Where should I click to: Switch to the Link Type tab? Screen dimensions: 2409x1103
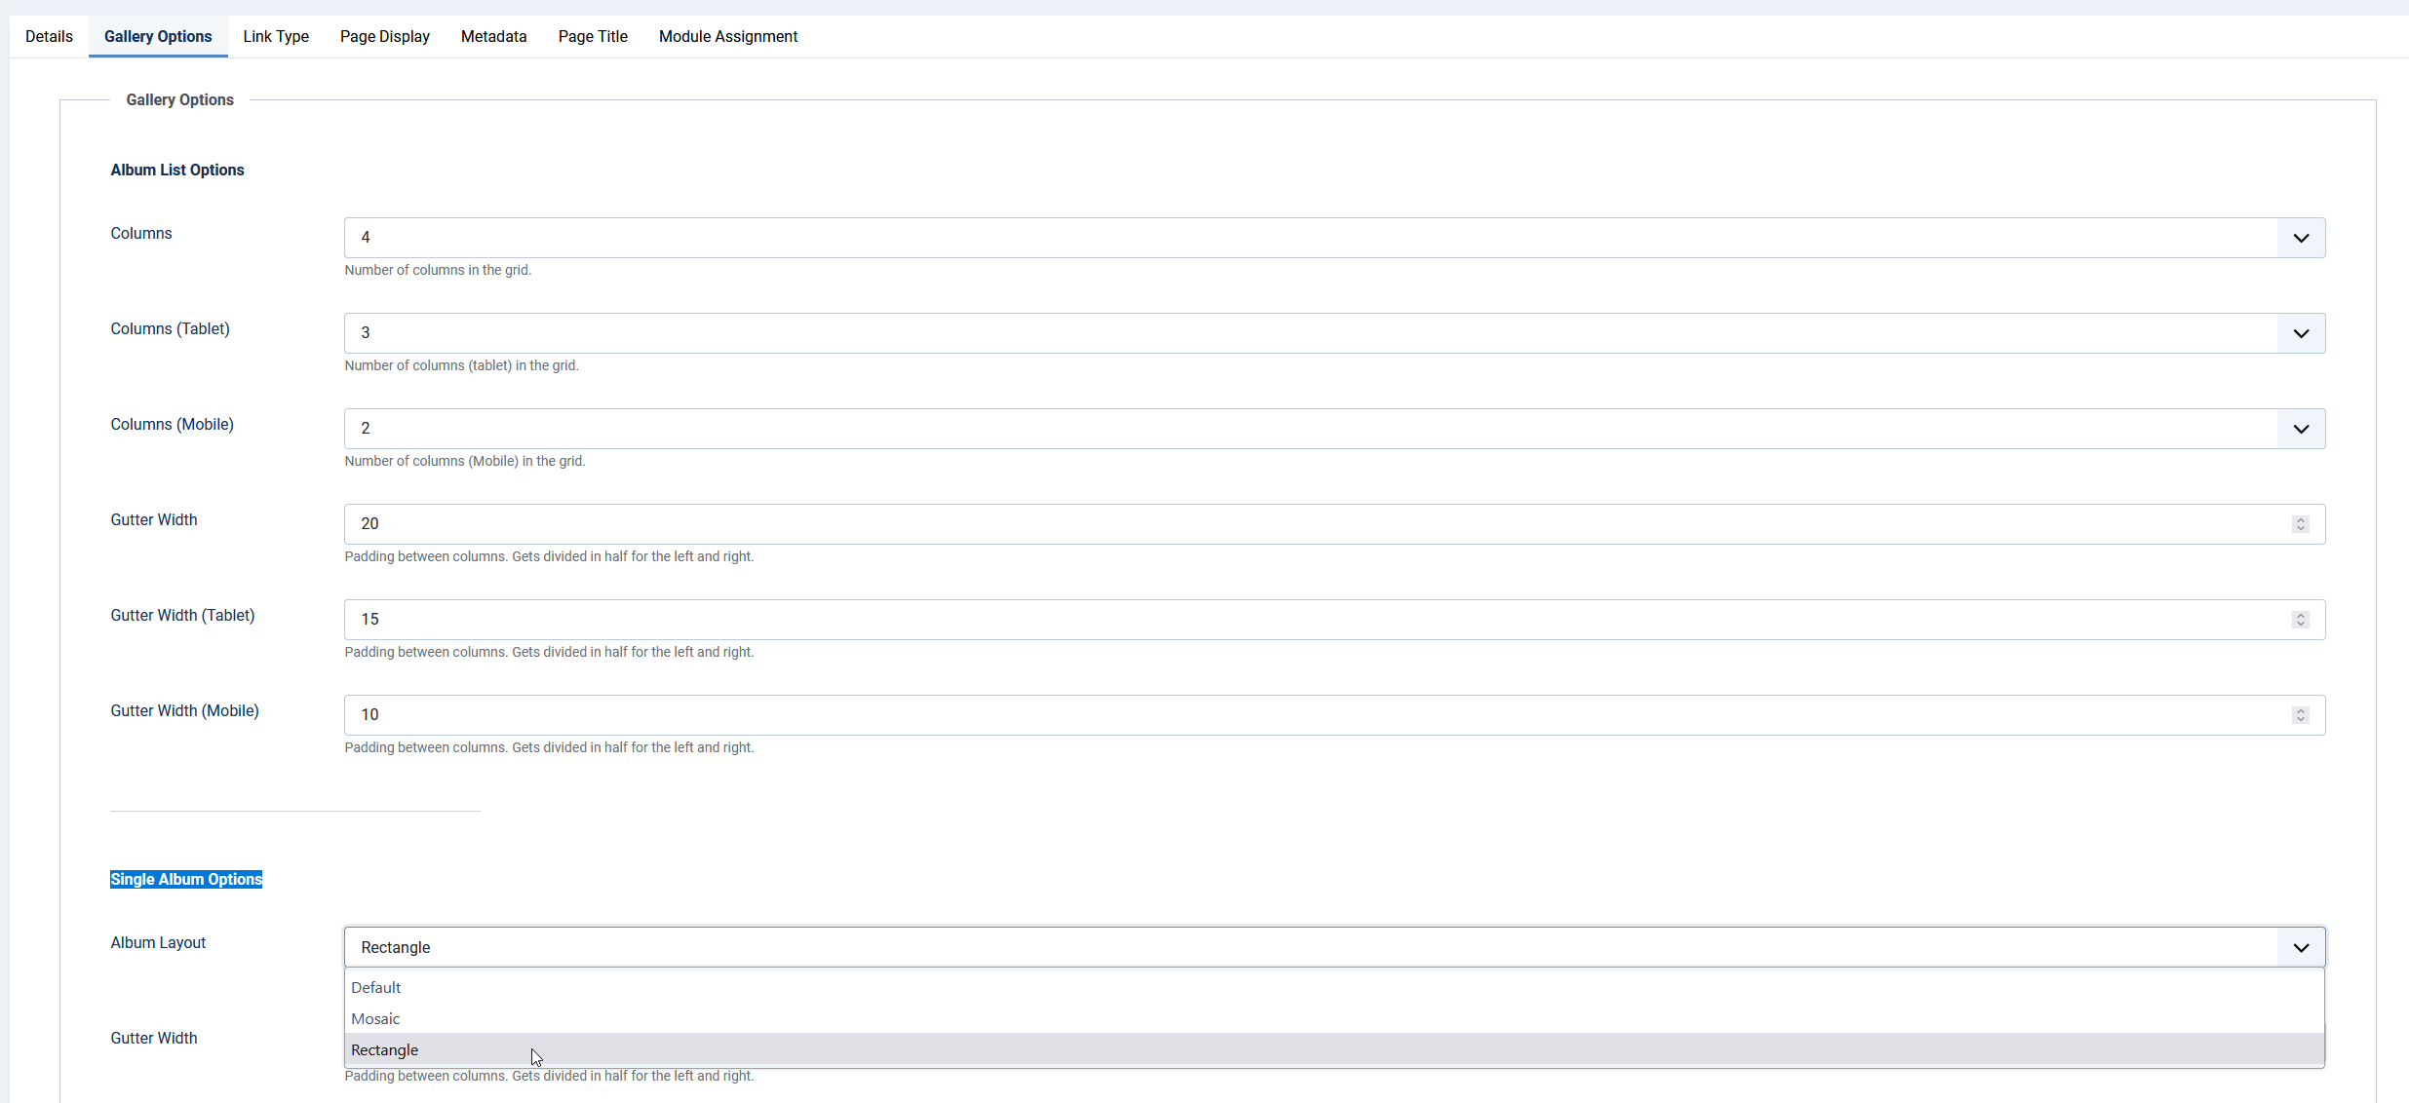tap(276, 36)
